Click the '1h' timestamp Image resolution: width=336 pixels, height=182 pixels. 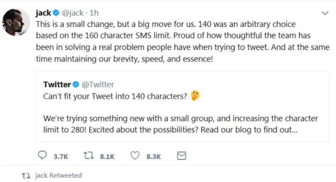tap(94, 13)
